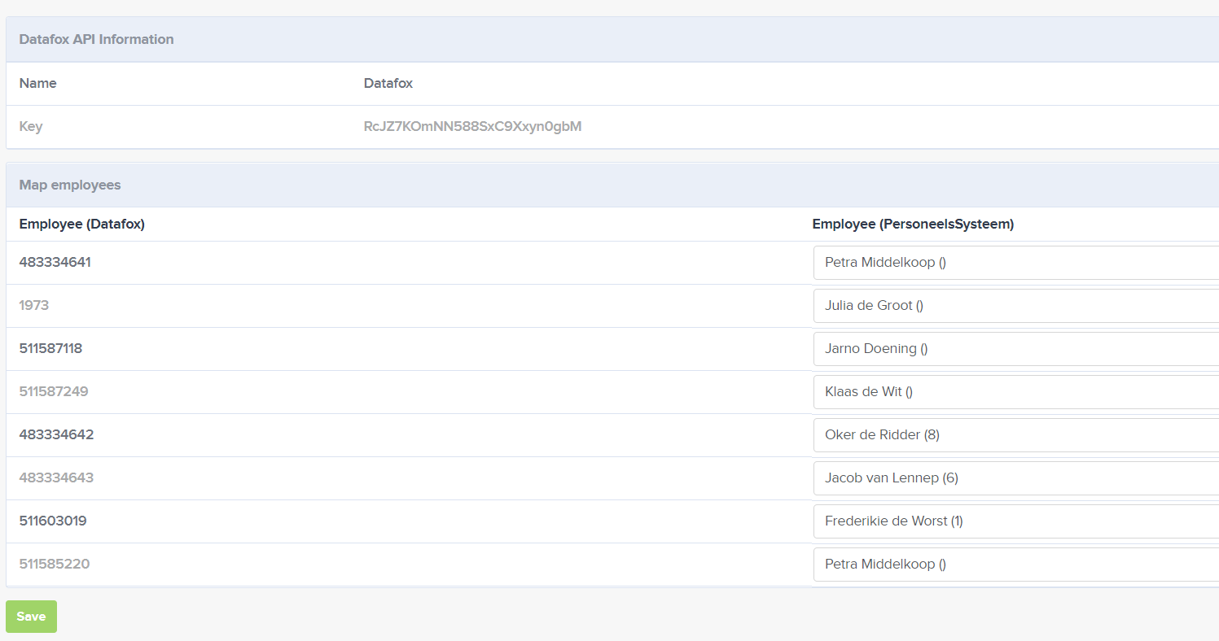Click the Save button
1219x641 pixels.
[x=31, y=616]
